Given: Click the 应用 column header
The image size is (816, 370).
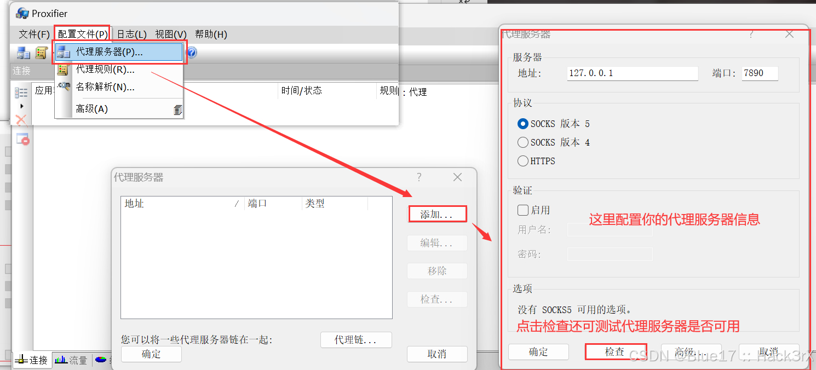Looking at the screenshot, I should pos(44,91).
